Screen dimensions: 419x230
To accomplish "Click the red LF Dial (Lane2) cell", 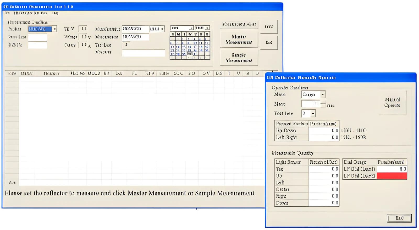I will pyautogui.click(x=392, y=176).
